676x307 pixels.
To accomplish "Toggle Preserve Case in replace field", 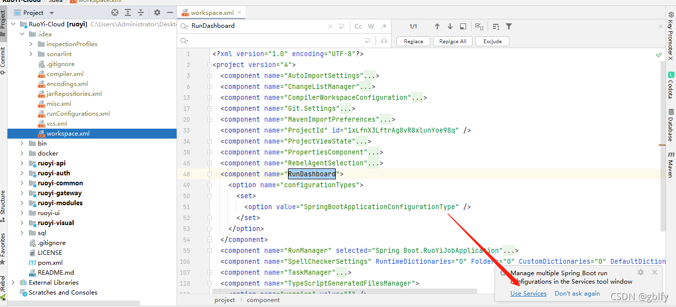I will click(384, 41).
